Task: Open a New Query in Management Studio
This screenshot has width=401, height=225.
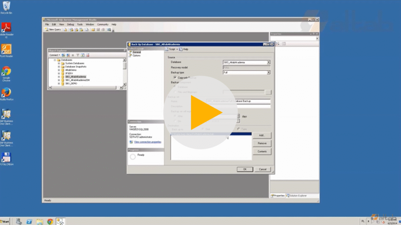Action: [x=53, y=30]
